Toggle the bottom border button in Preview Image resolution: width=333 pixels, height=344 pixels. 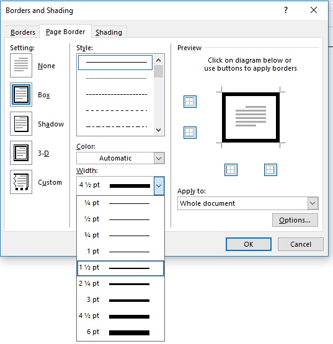[190, 133]
